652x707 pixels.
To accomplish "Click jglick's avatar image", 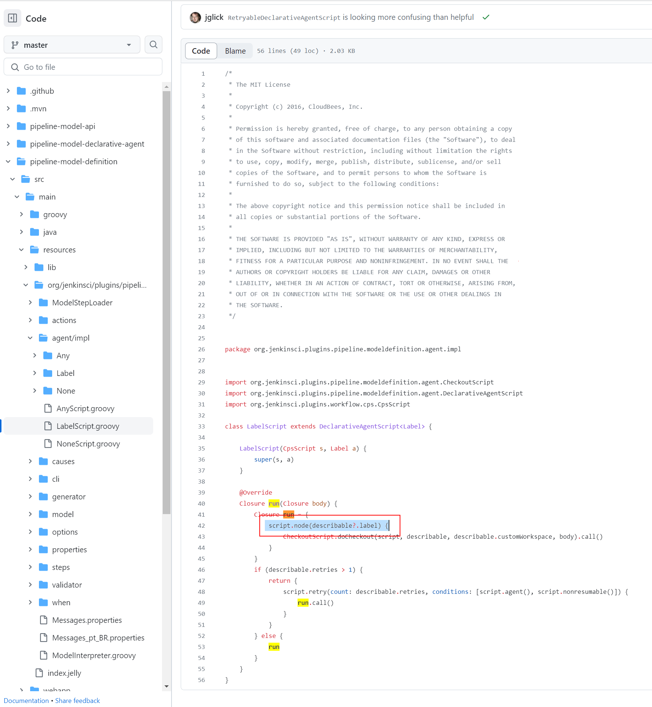I will tap(195, 17).
